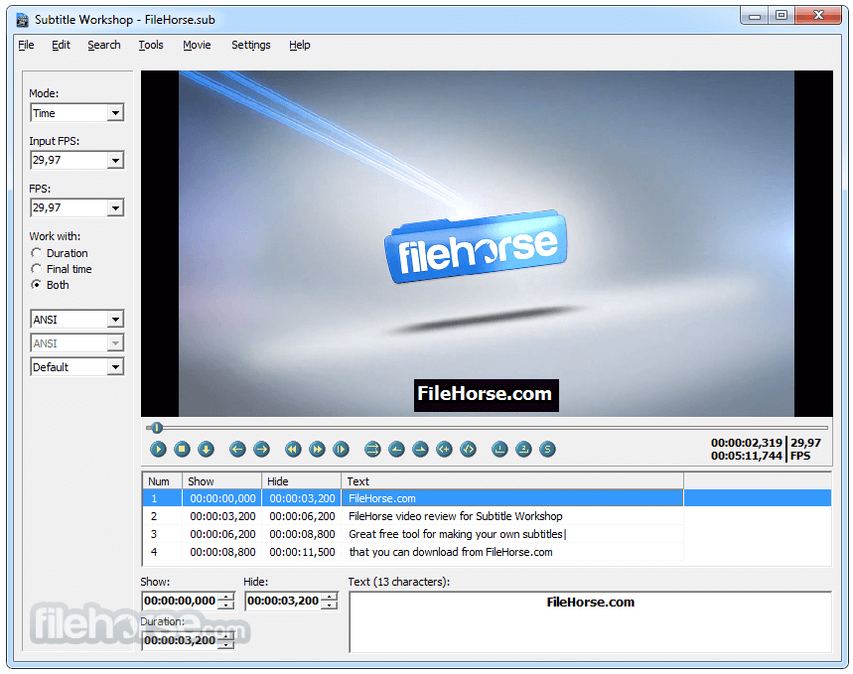The height and width of the screenshot is (674, 853).
Task: Open the File menu
Action: 26,45
